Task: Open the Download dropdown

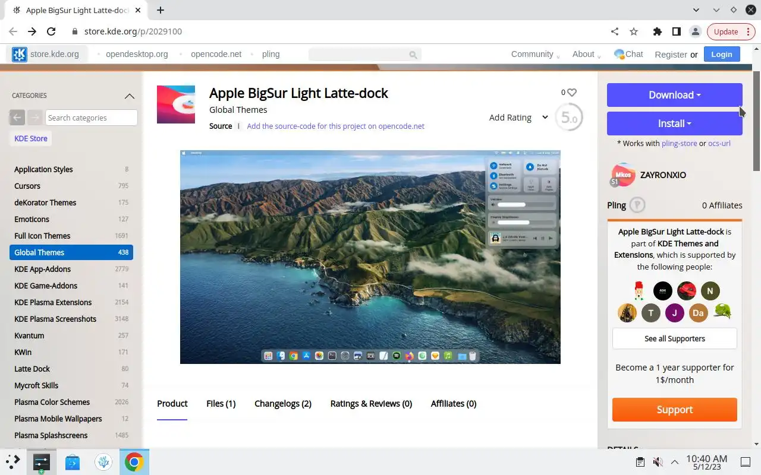Action: tap(675, 95)
